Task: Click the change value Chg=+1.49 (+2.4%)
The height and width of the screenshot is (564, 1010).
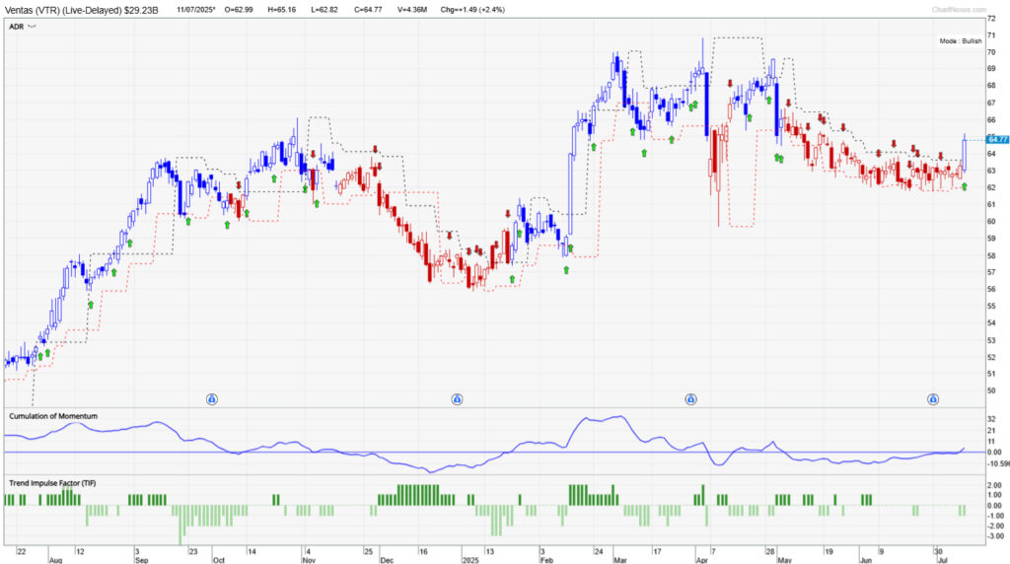Action: point(472,10)
